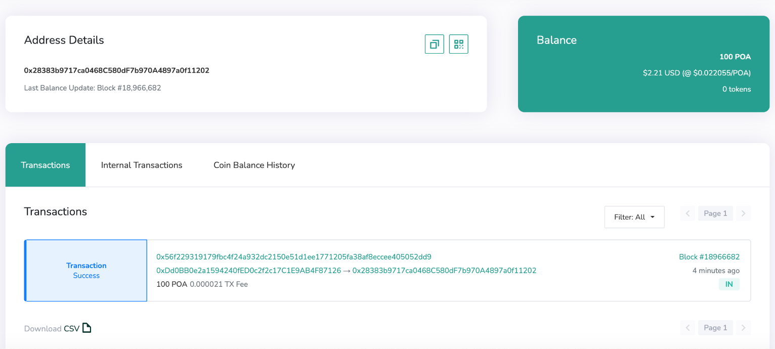Click the 100 POA balance value

tap(735, 57)
